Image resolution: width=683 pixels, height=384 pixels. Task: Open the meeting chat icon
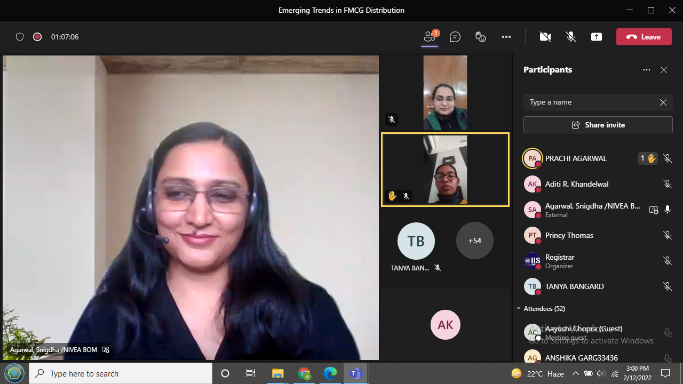tap(455, 37)
